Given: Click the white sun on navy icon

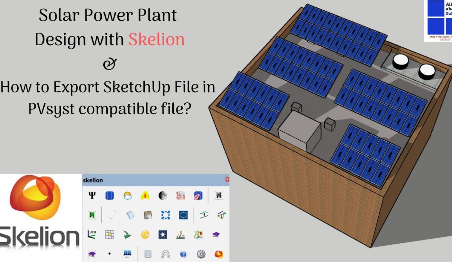Looking at the screenshot, I should coord(163,234).
